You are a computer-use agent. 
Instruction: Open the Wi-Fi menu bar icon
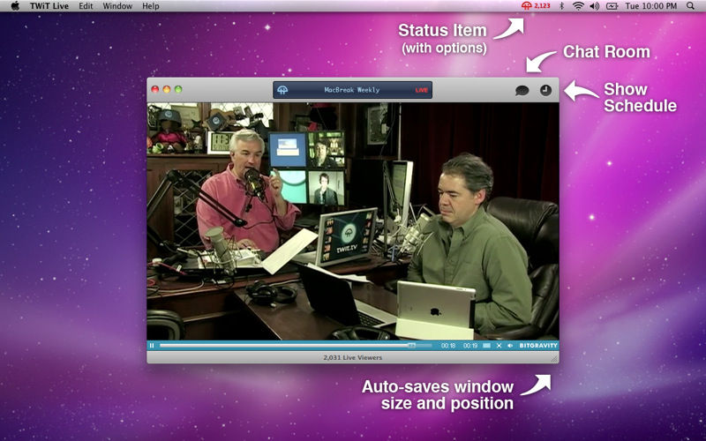point(578,6)
